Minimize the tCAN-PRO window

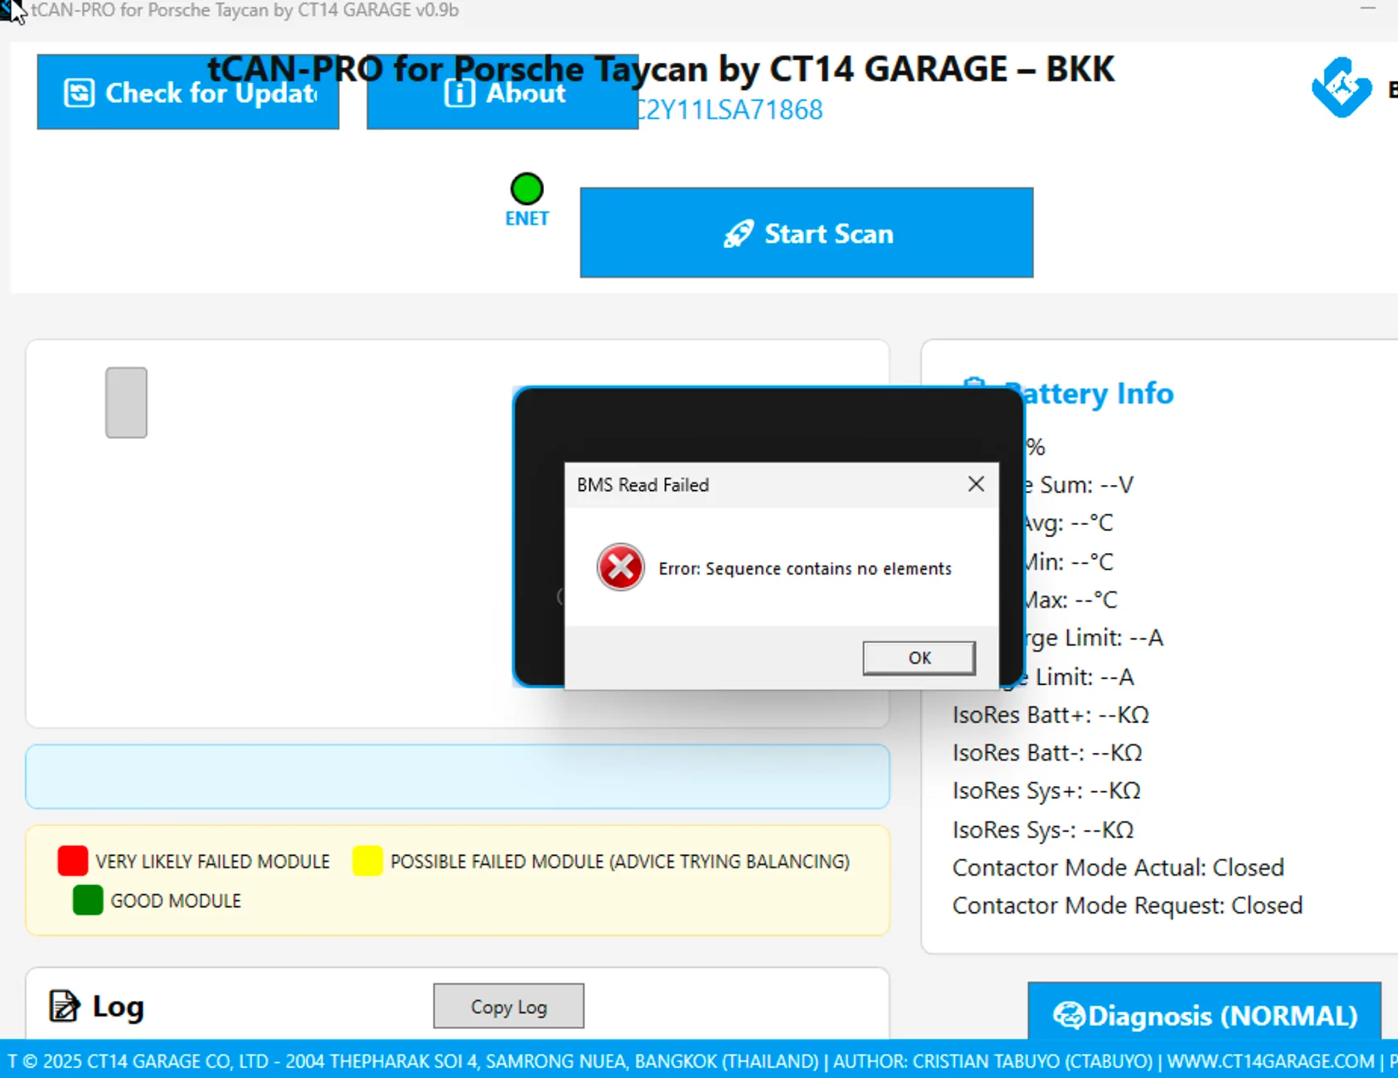tap(1368, 8)
